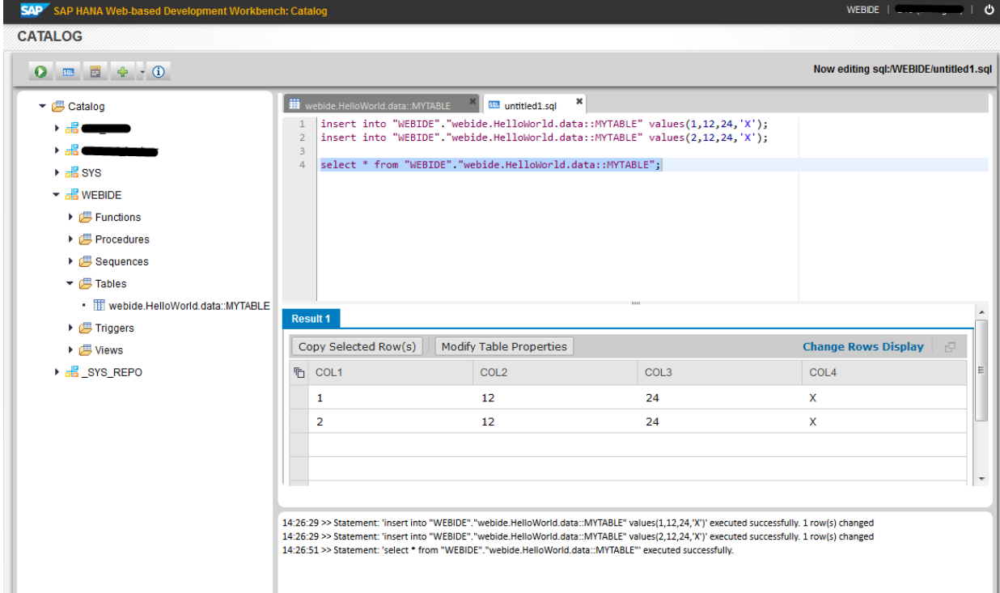
Task: Open the info icon in the toolbar
Action: [159, 70]
